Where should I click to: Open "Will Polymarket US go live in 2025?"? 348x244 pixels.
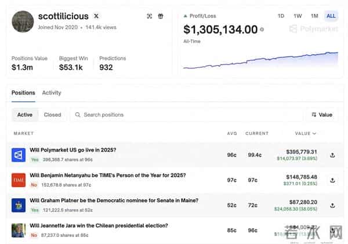pyautogui.click(x=72, y=150)
